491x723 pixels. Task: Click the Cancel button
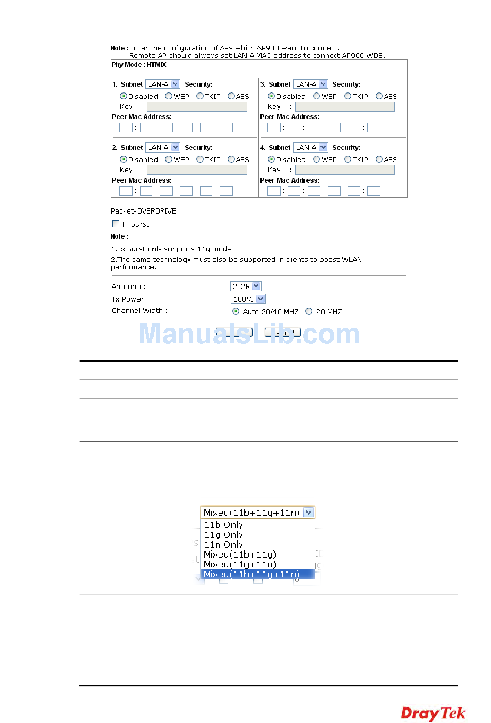click(283, 333)
